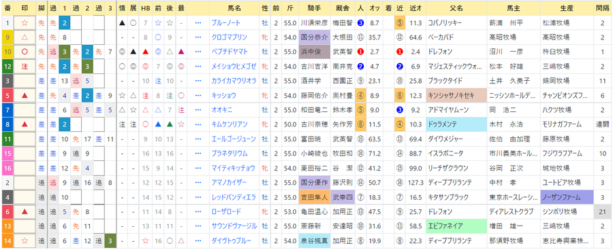Image resolution: width=613 pixels, height=250 pixels.
Task: Click the ▲ mark cell for horse number 5
Action: (25, 96)
